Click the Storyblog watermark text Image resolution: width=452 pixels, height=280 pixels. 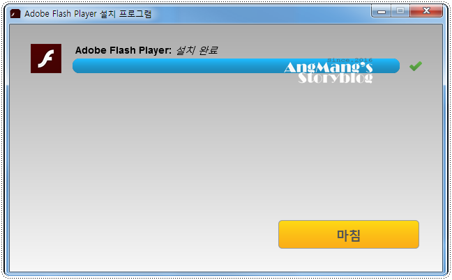point(336,78)
